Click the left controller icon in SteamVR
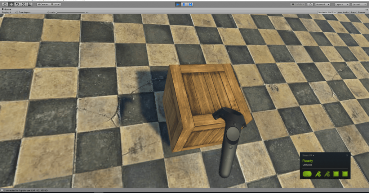This screenshot has height=193, width=369. click(318, 174)
